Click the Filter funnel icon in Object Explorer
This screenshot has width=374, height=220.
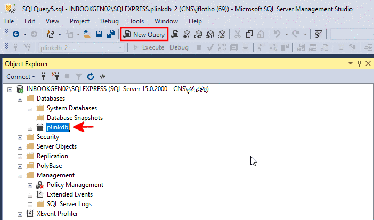(x=79, y=77)
